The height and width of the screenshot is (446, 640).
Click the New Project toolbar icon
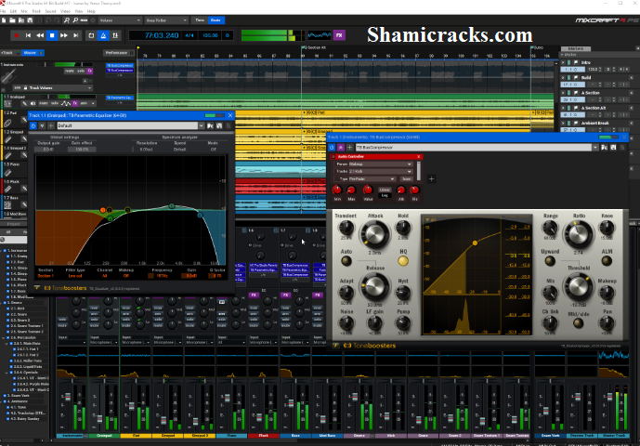point(4,20)
